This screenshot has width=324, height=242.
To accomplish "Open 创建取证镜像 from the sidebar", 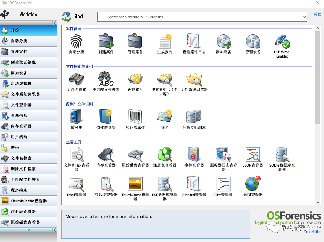I will click(28, 62).
